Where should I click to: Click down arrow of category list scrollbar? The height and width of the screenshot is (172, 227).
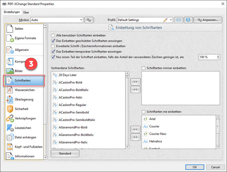click(45, 158)
